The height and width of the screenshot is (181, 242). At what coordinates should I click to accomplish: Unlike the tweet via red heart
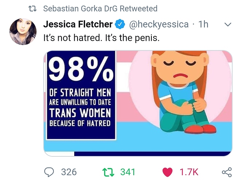pyautogui.click(x=167, y=172)
